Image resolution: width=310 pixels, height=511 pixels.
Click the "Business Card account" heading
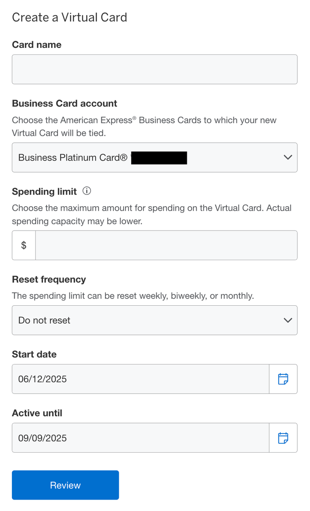click(65, 104)
